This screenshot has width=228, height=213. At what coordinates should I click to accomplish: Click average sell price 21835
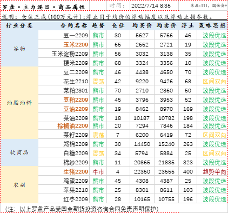coord(166,163)
